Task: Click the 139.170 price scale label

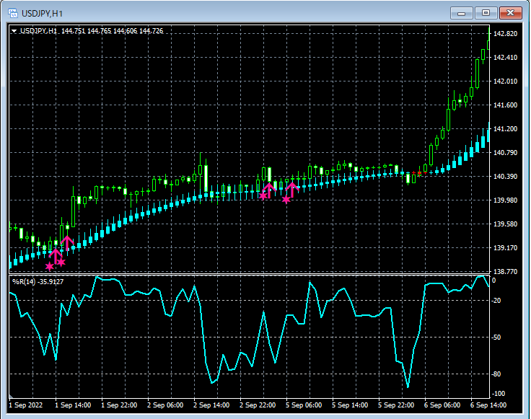Action: pos(505,248)
